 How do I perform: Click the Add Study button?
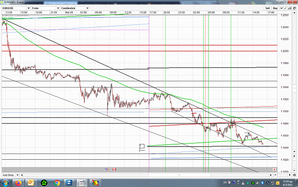[9, 175]
